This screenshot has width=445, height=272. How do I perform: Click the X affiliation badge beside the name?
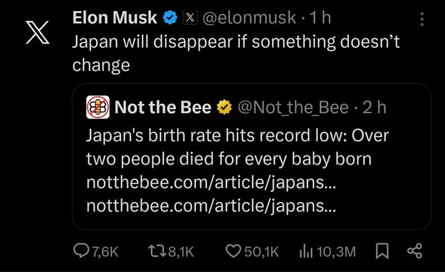tap(190, 17)
